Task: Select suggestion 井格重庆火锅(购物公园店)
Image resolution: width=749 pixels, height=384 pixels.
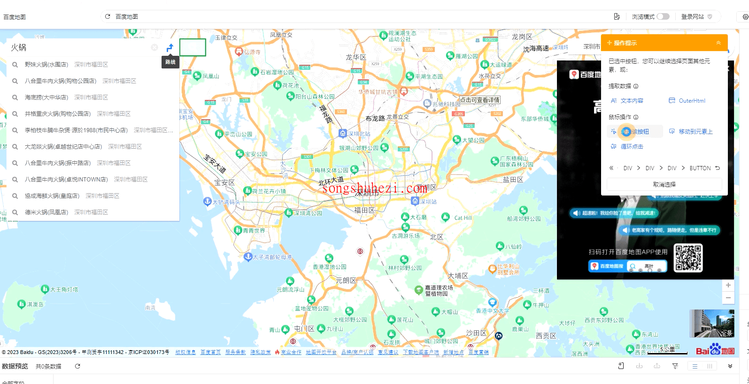Action: 93,114
